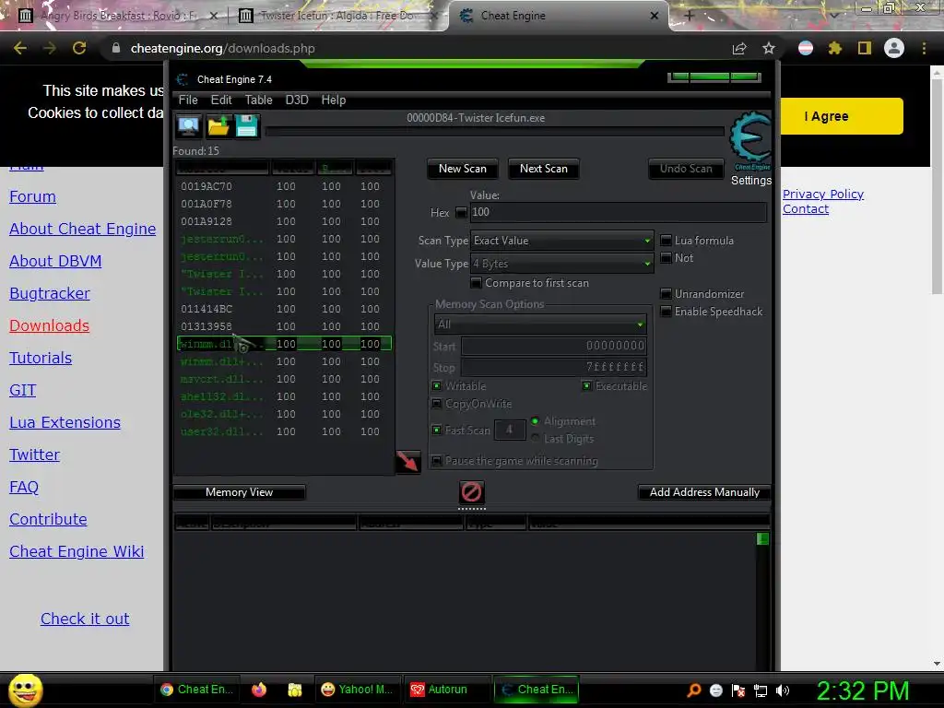Open the Value Type 4 Bytes dropdown
The width and height of the screenshot is (944, 708).
pyautogui.click(x=561, y=263)
